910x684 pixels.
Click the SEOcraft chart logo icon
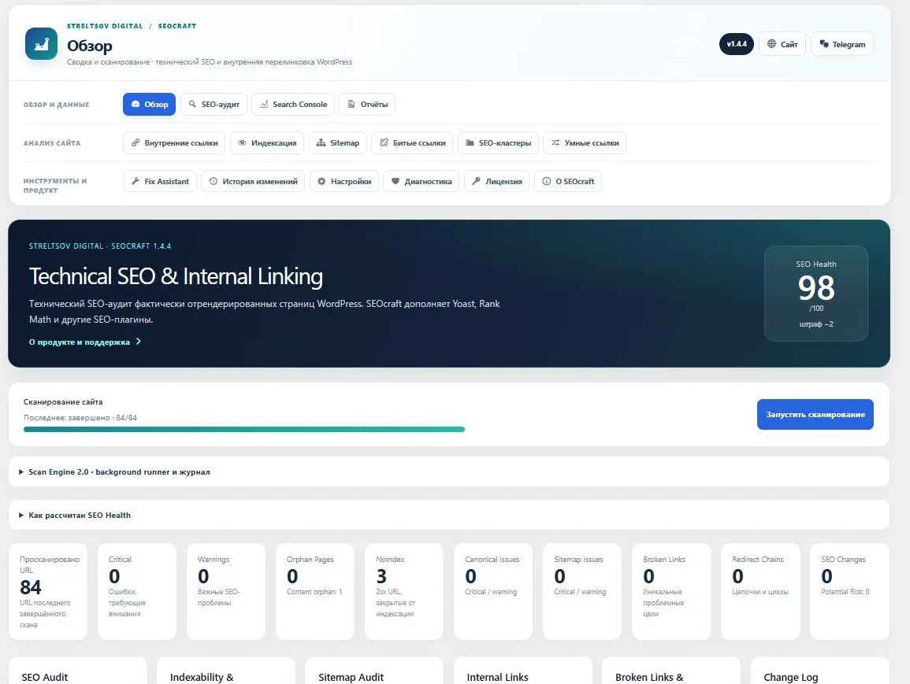click(41, 44)
